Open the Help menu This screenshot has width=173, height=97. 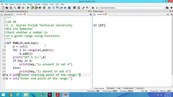click(62, 4)
